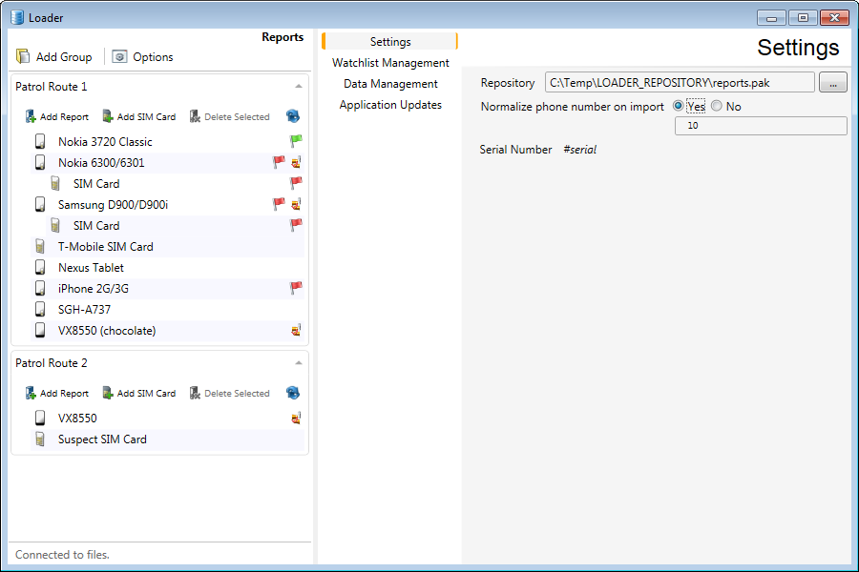The image size is (859, 572).
Task: Click the Loader app icon in the title bar
Action: click(x=17, y=17)
